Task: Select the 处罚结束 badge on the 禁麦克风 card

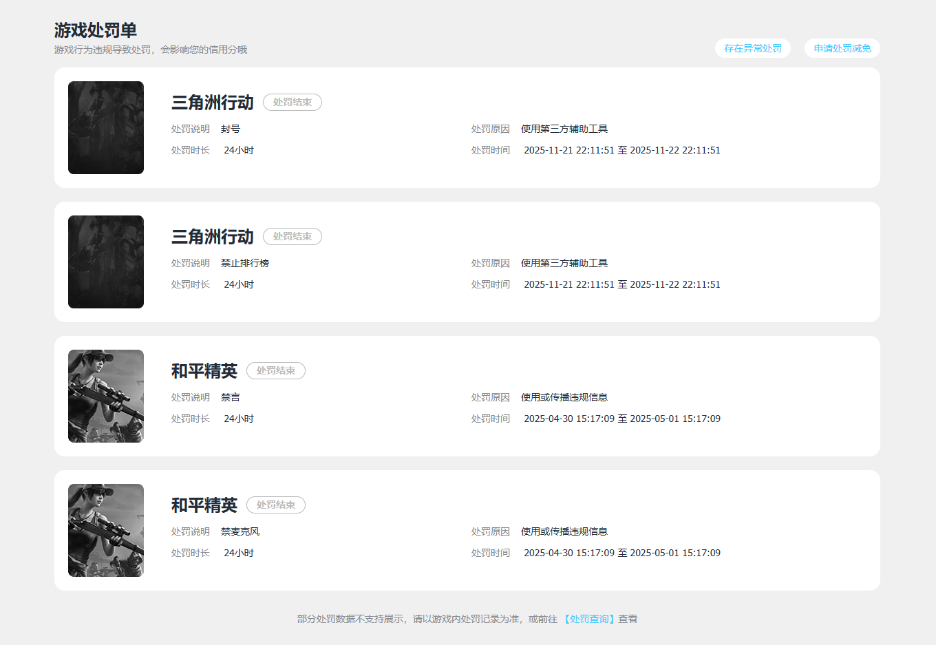Action: [x=276, y=505]
